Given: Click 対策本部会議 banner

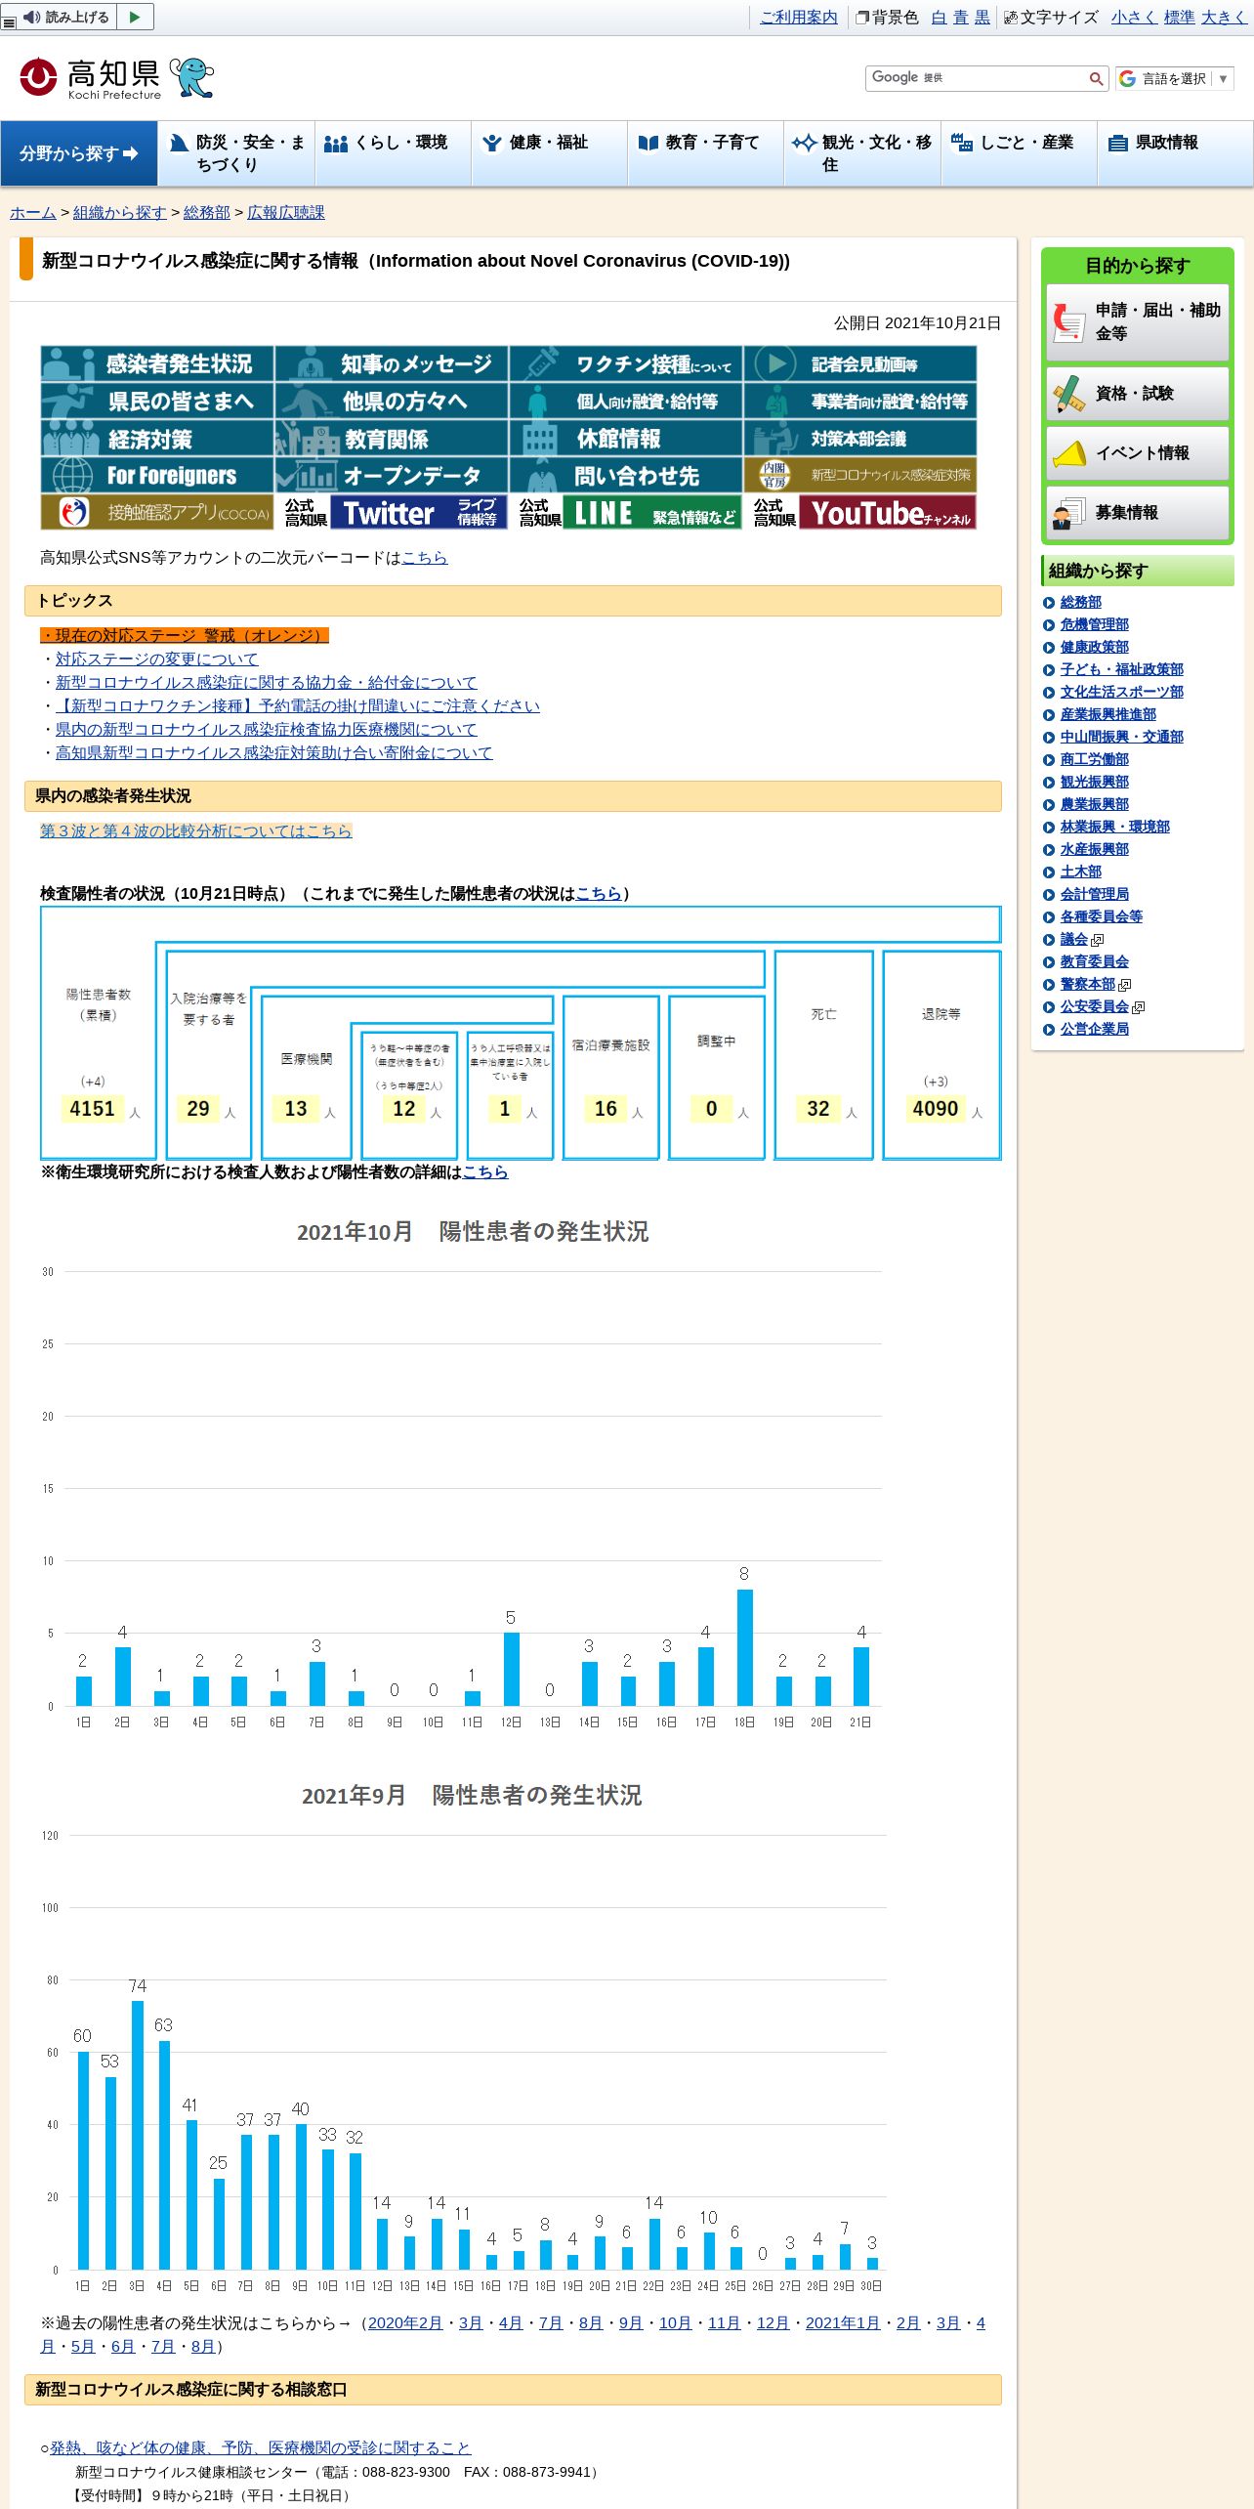Looking at the screenshot, I should point(860,438).
